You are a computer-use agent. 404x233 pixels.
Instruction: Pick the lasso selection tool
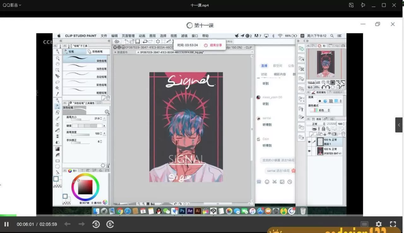click(x=57, y=82)
